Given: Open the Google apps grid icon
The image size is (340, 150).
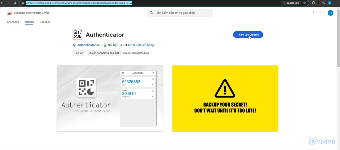Looking at the screenshot, I should (x=322, y=13).
